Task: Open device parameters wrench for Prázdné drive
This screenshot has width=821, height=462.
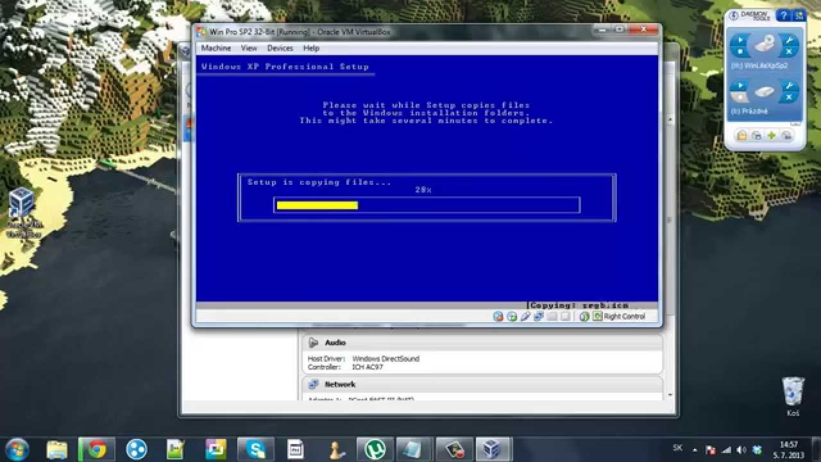Action: (789, 85)
